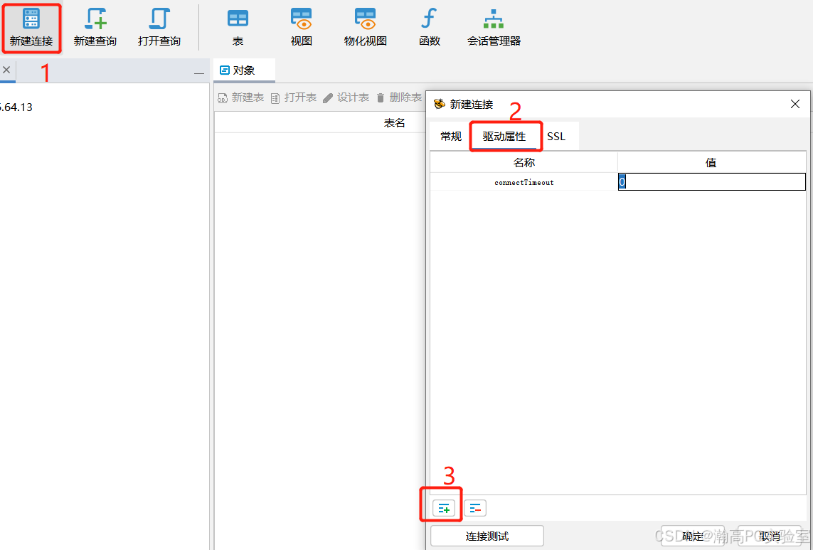Select the connectTimeout property name cell
The image size is (813, 550).
click(524, 182)
